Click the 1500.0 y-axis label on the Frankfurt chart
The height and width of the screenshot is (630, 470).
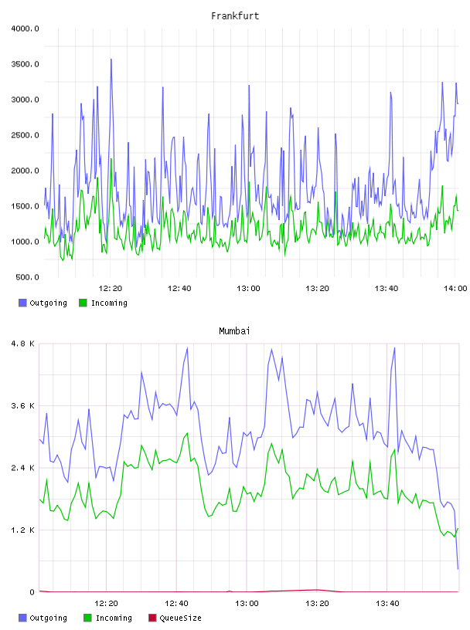pos(25,206)
